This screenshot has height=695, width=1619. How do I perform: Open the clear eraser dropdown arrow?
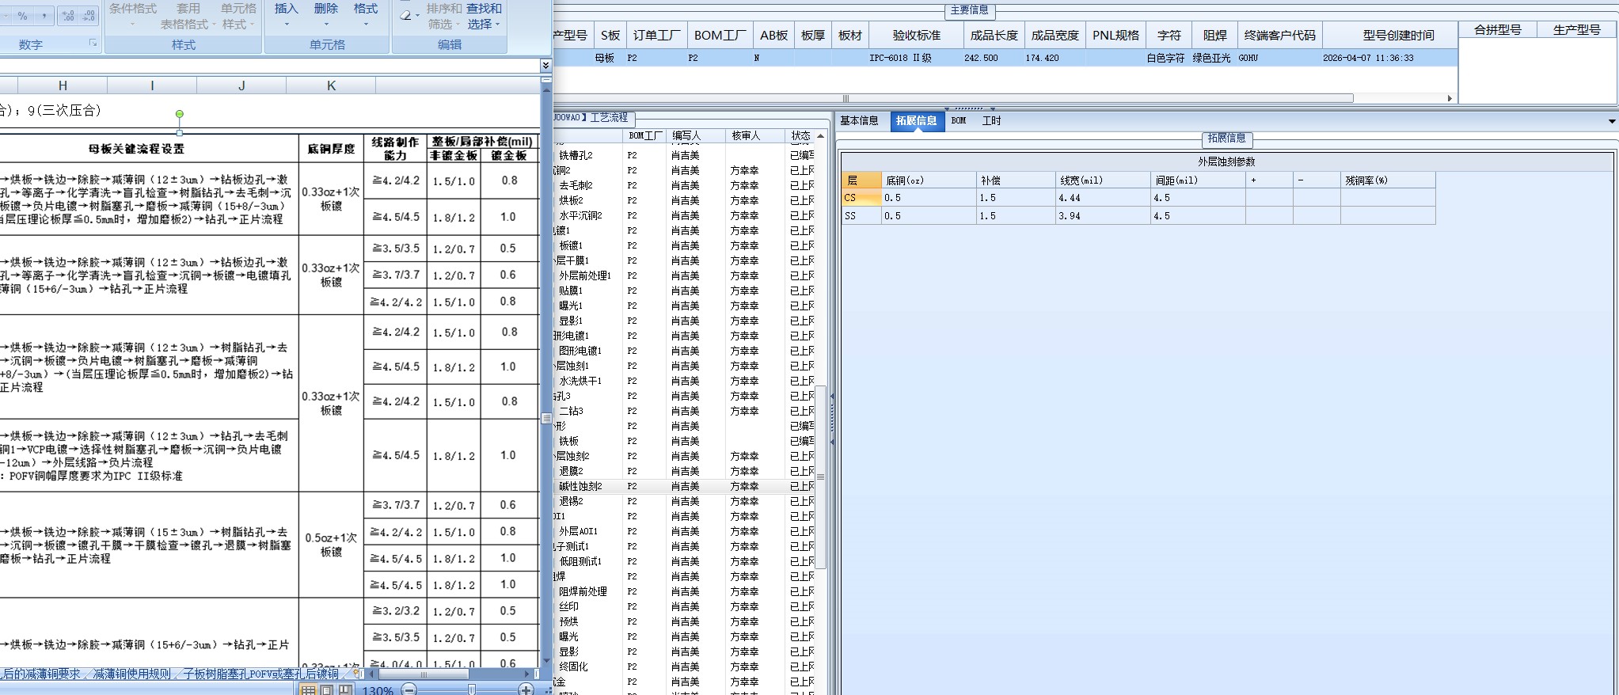pyautogui.click(x=417, y=16)
